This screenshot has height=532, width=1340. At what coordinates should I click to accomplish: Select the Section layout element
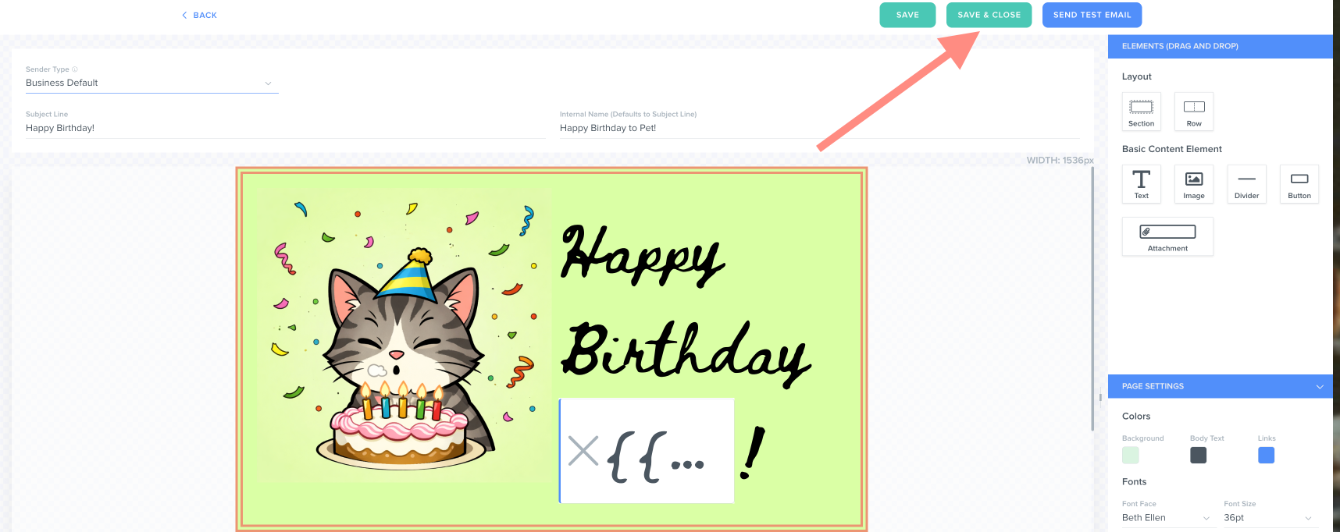(x=1141, y=112)
